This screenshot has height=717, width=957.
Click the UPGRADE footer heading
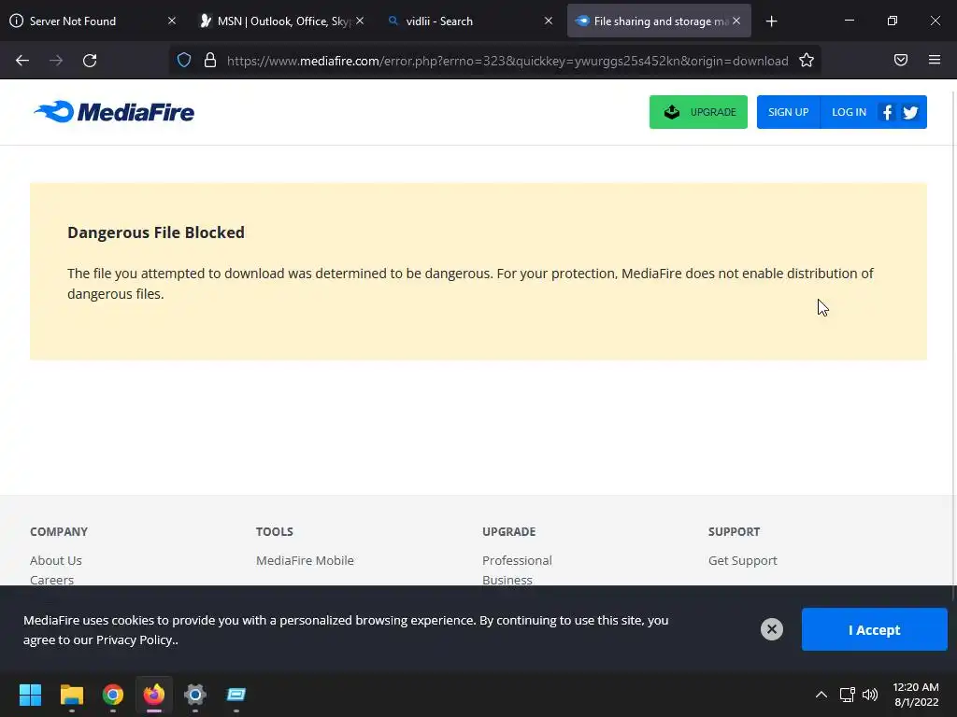point(509,531)
